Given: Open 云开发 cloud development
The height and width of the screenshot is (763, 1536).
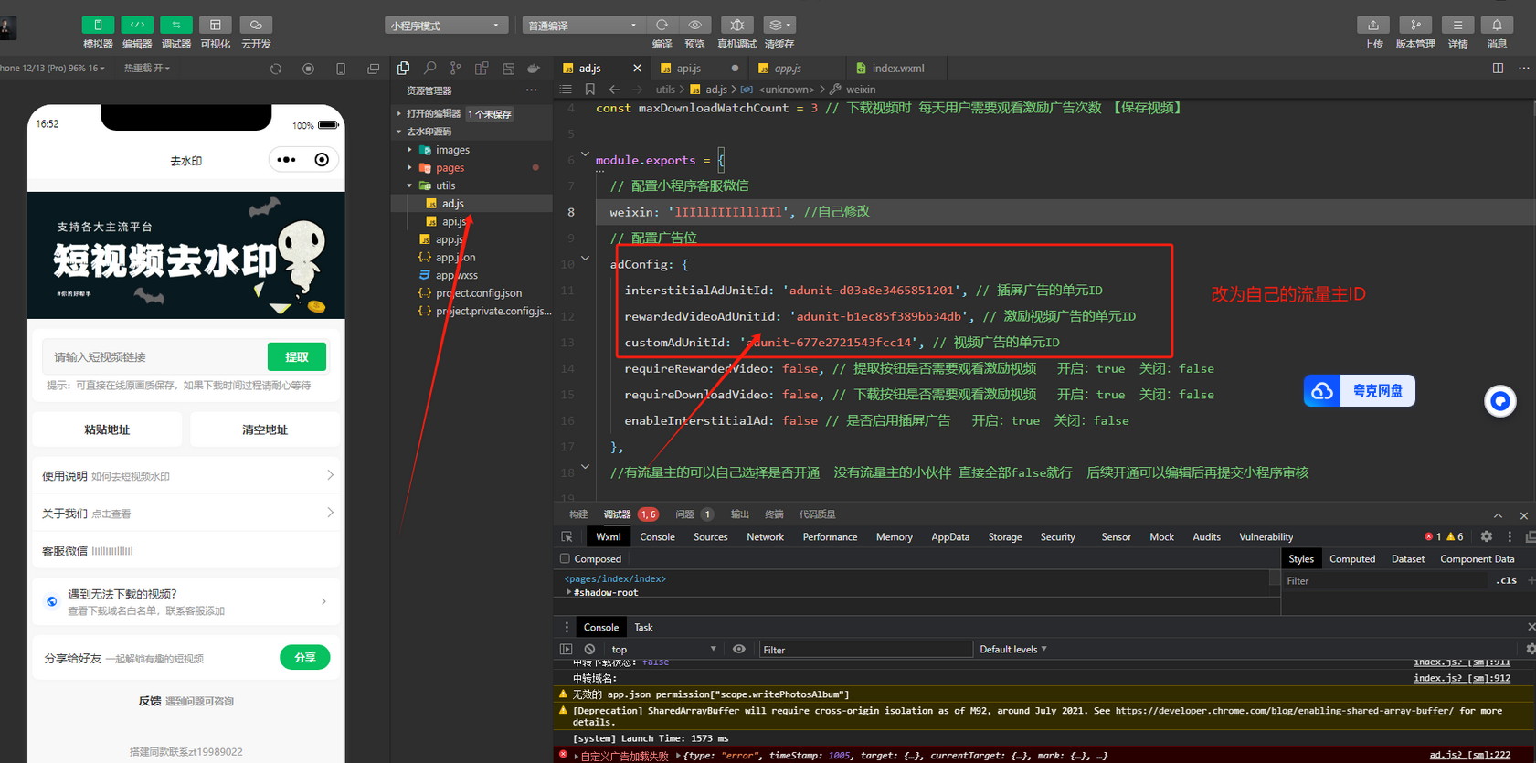Looking at the screenshot, I should pos(256,25).
